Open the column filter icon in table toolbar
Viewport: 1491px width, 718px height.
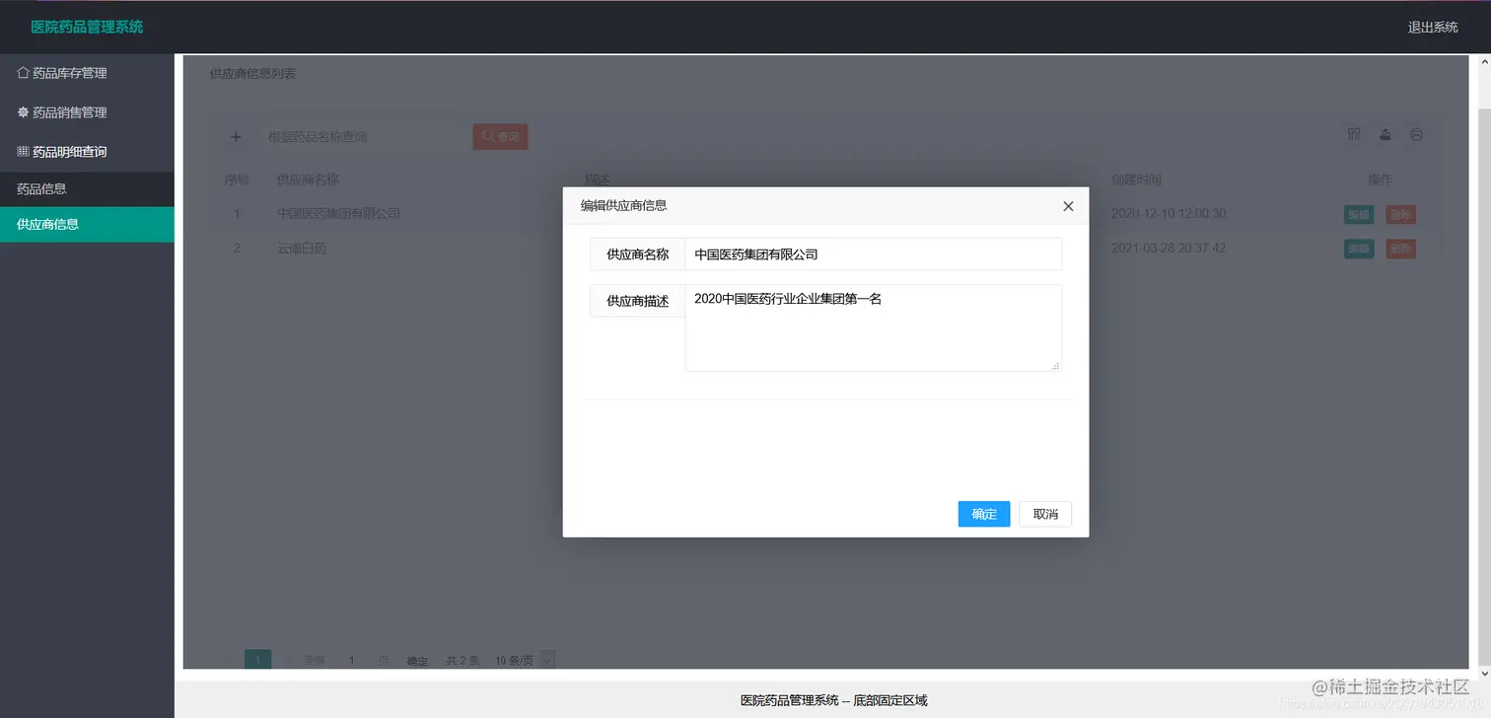click(1354, 134)
